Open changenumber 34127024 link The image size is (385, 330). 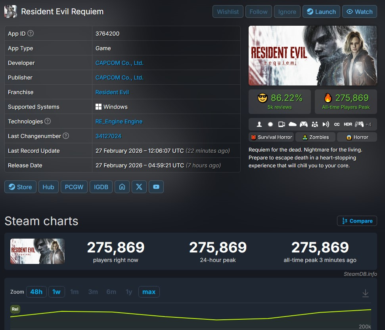108,136
